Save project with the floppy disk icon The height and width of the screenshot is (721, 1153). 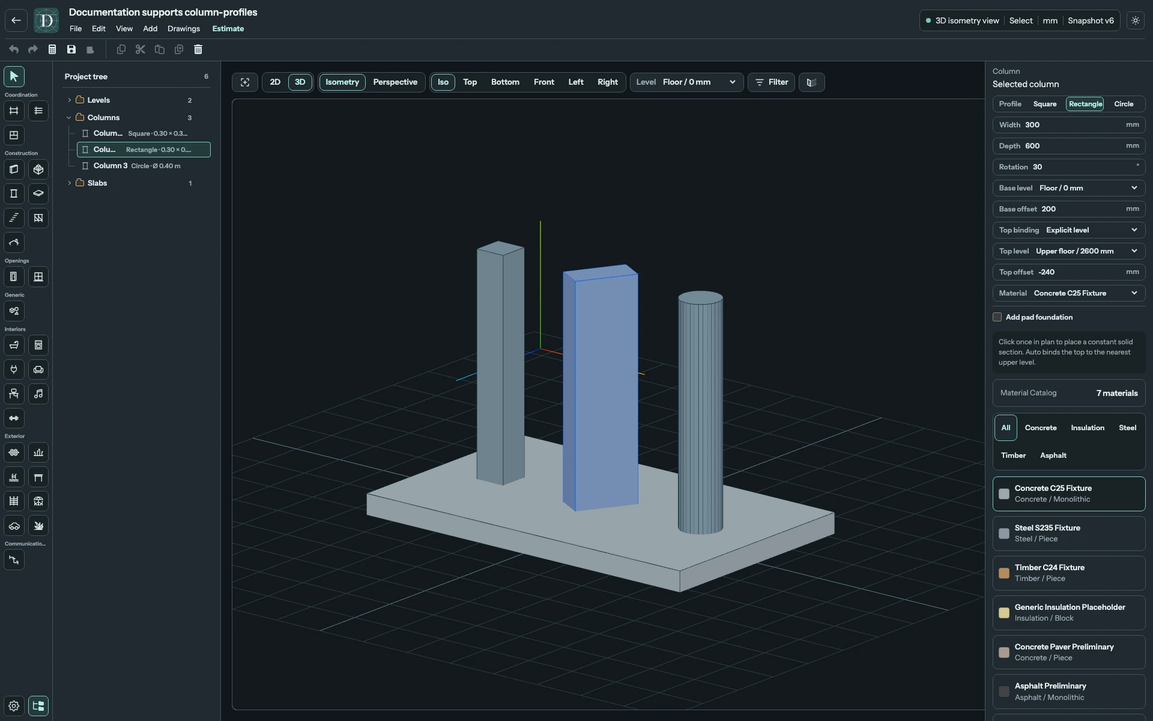point(71,49)
